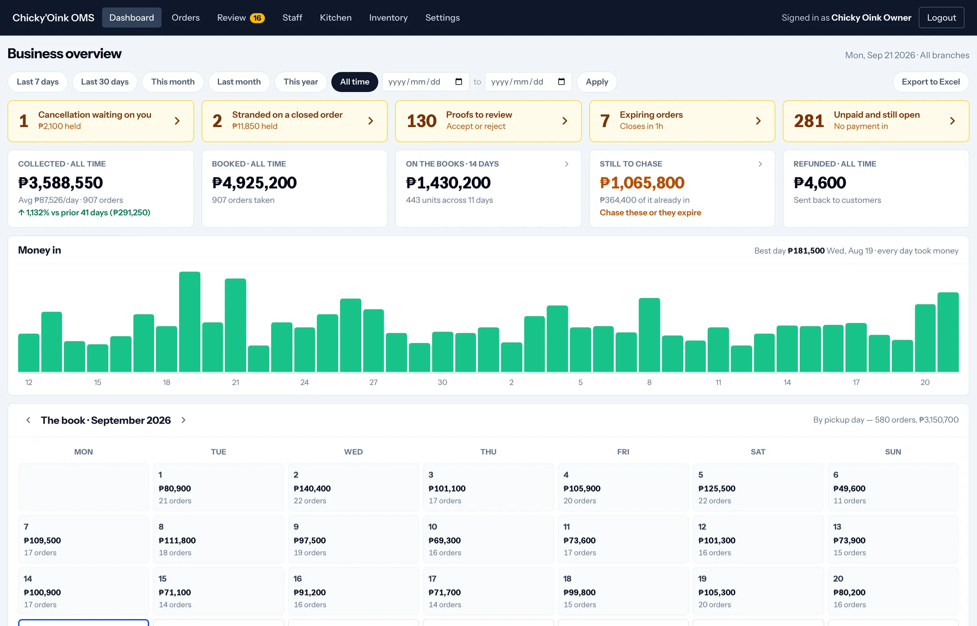Click 'By pickup day — 580 orders' text
This screenshot has height=626, width=977.
[x=865, y=420]
